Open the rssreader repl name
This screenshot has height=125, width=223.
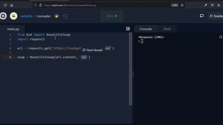point(44,16)
